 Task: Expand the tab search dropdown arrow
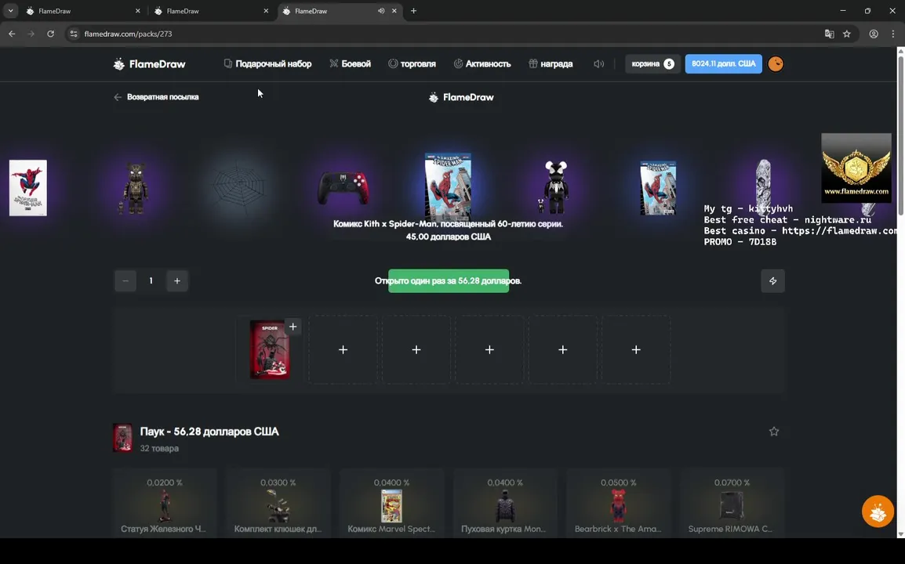(x=10, y=11)
